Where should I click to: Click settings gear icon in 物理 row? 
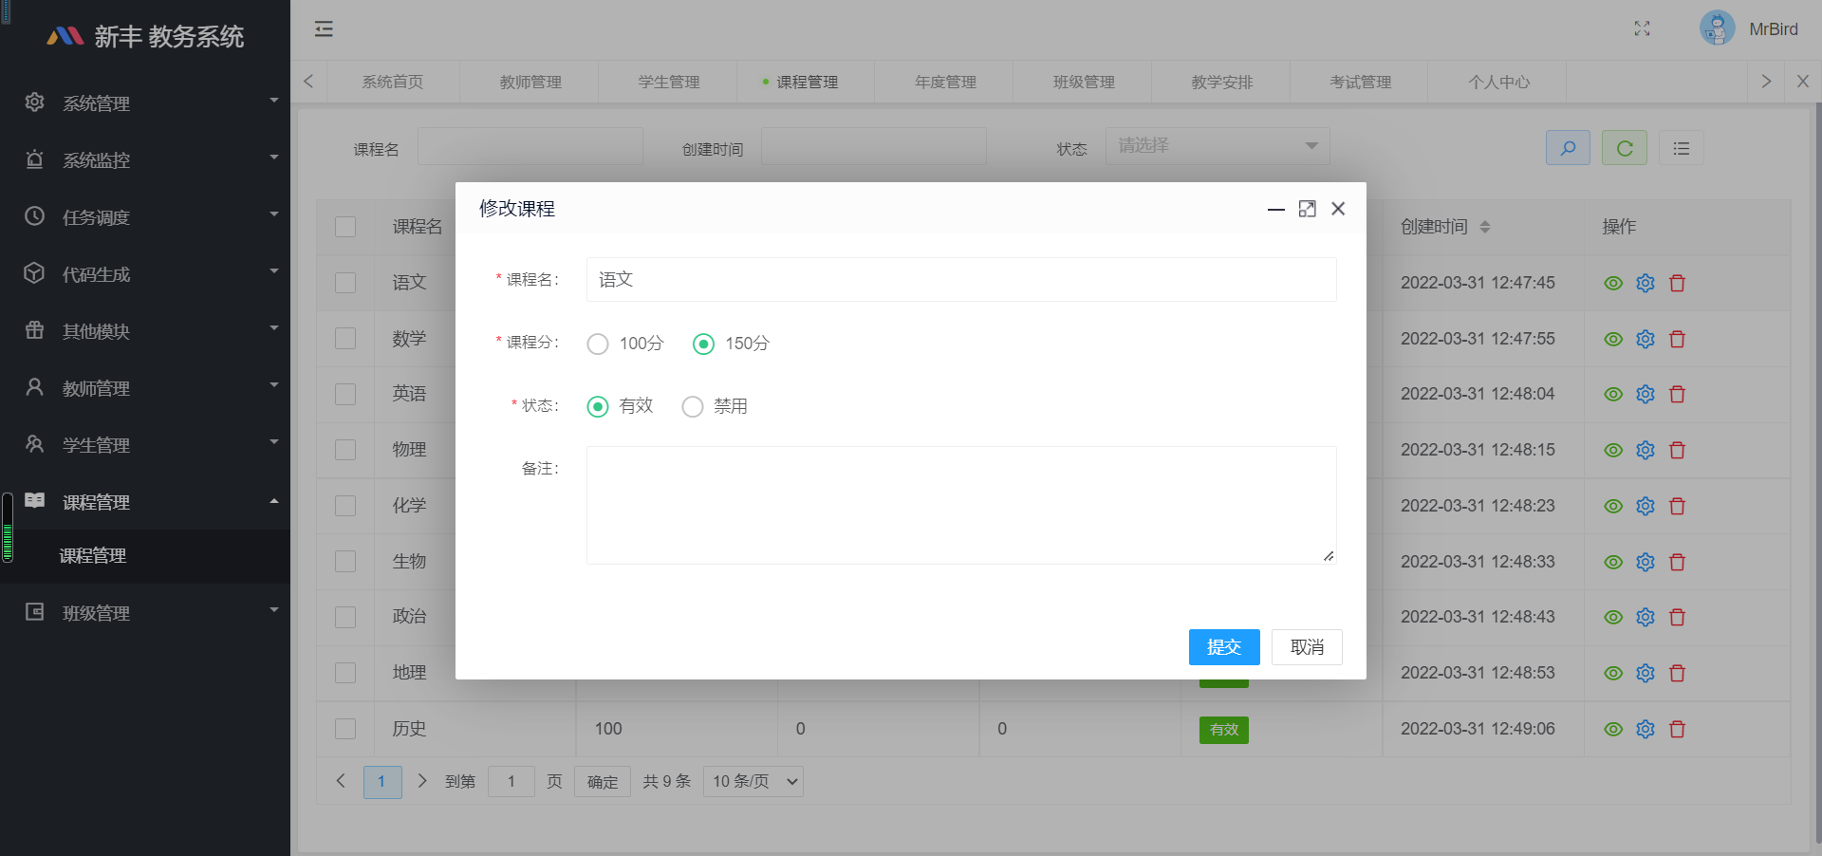[x=1645, y=450]
